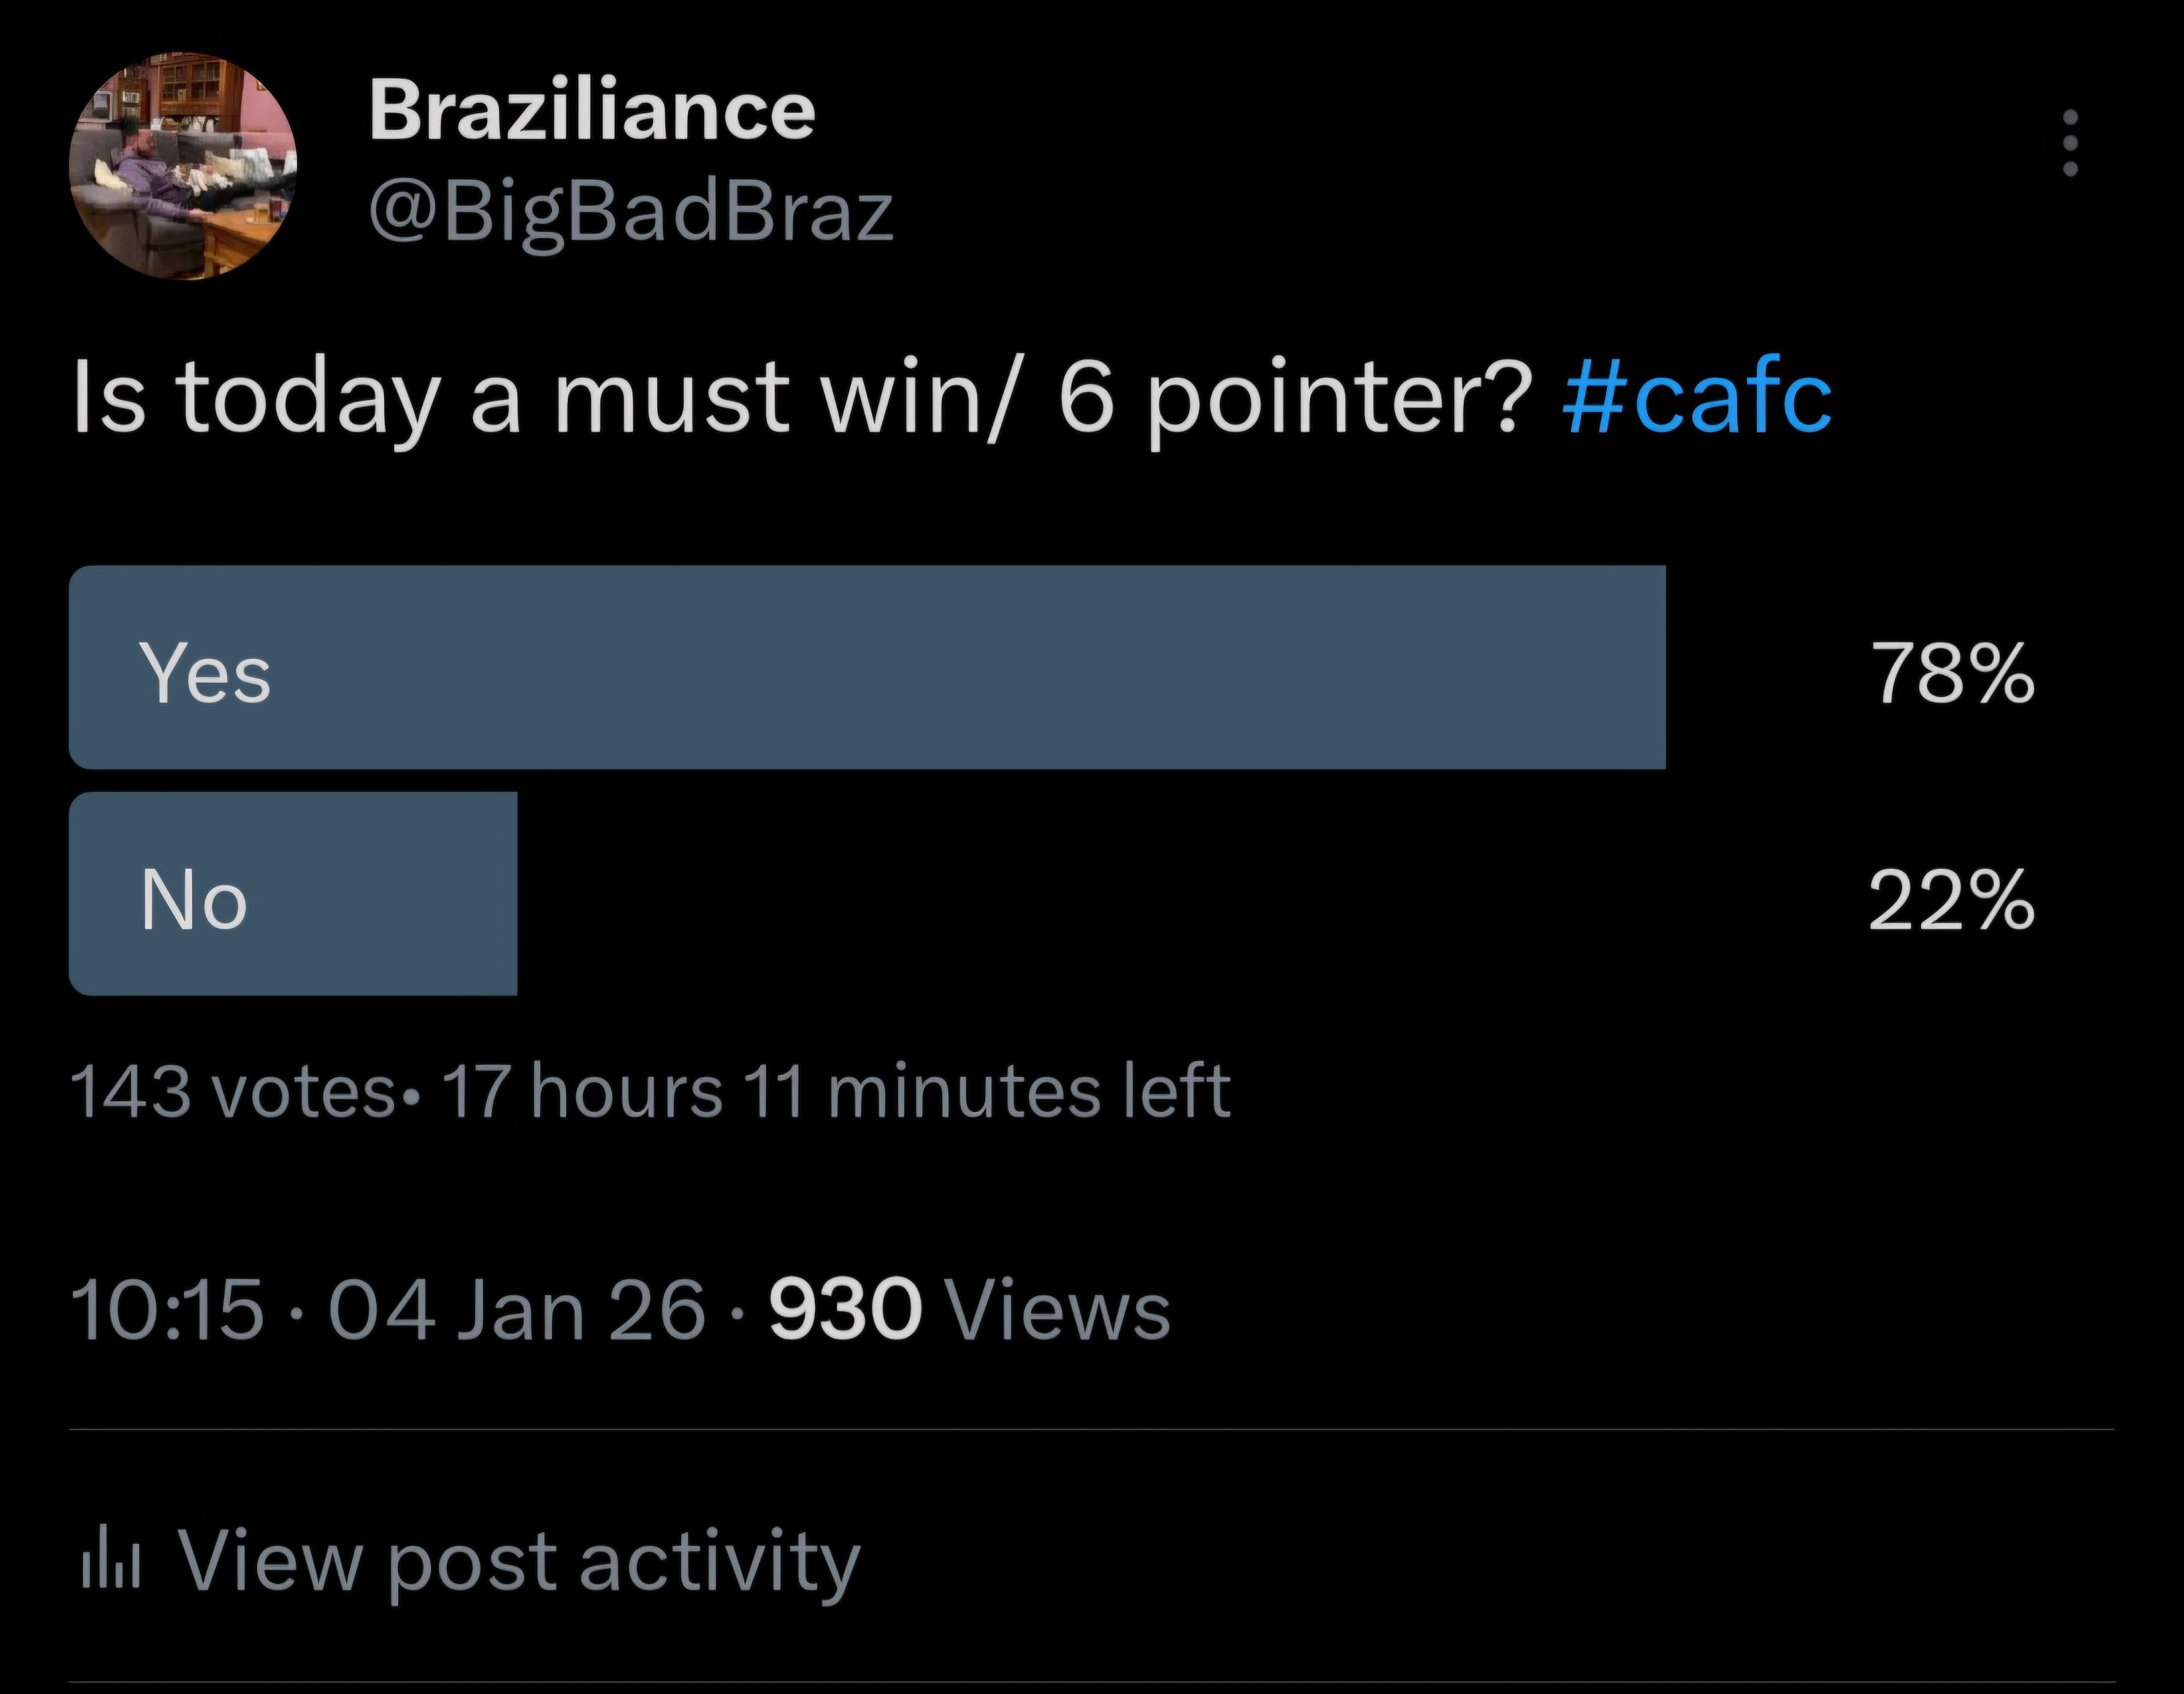Viewport: 2184px width, 1694px height.
Task: Click the Braziliance display name
Action: 592,110
